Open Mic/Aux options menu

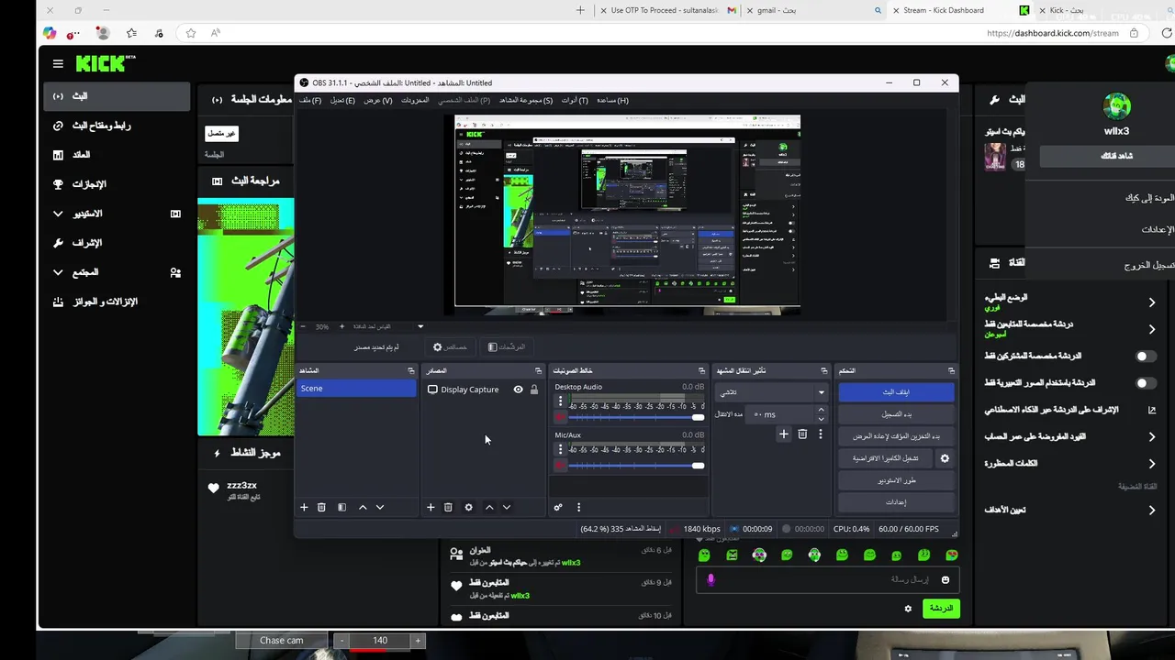[560, 449]
